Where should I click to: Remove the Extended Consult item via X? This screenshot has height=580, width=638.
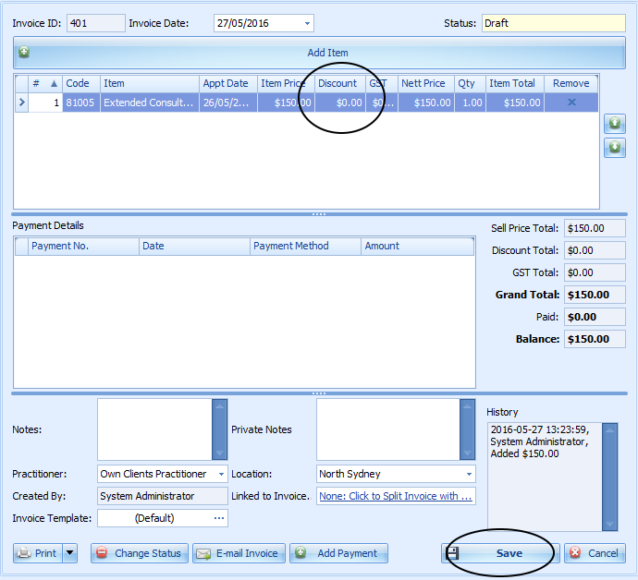coord(571,102)
